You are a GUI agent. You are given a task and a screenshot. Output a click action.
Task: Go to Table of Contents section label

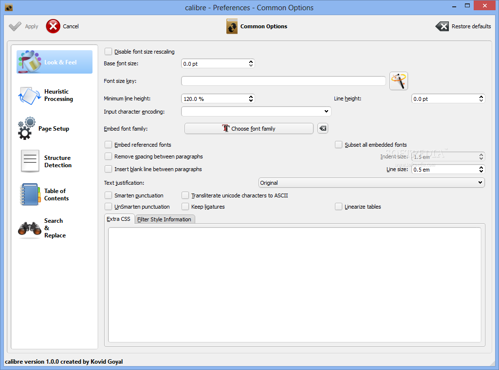tap(56, 195)
